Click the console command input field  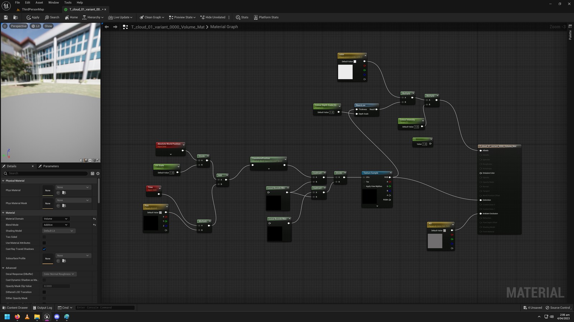(104, 307)
